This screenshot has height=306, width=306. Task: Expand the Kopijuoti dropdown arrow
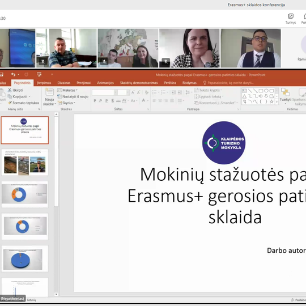(29, 96)
